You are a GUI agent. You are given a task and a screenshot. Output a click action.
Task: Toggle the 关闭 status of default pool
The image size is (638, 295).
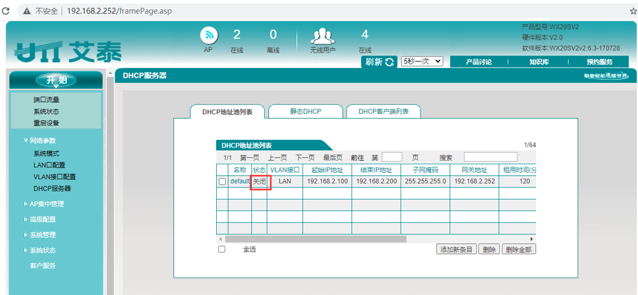click(x=260, y=181)
